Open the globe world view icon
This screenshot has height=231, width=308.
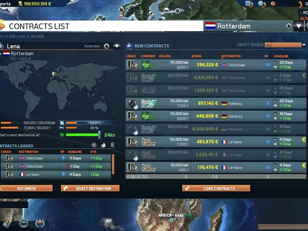coord(261,4)
